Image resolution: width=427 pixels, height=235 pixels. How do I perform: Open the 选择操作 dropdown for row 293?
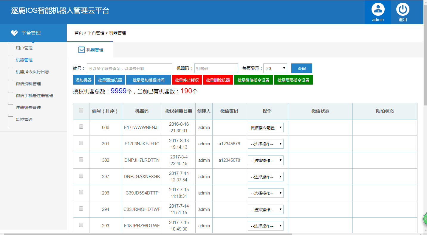(266, 226)
